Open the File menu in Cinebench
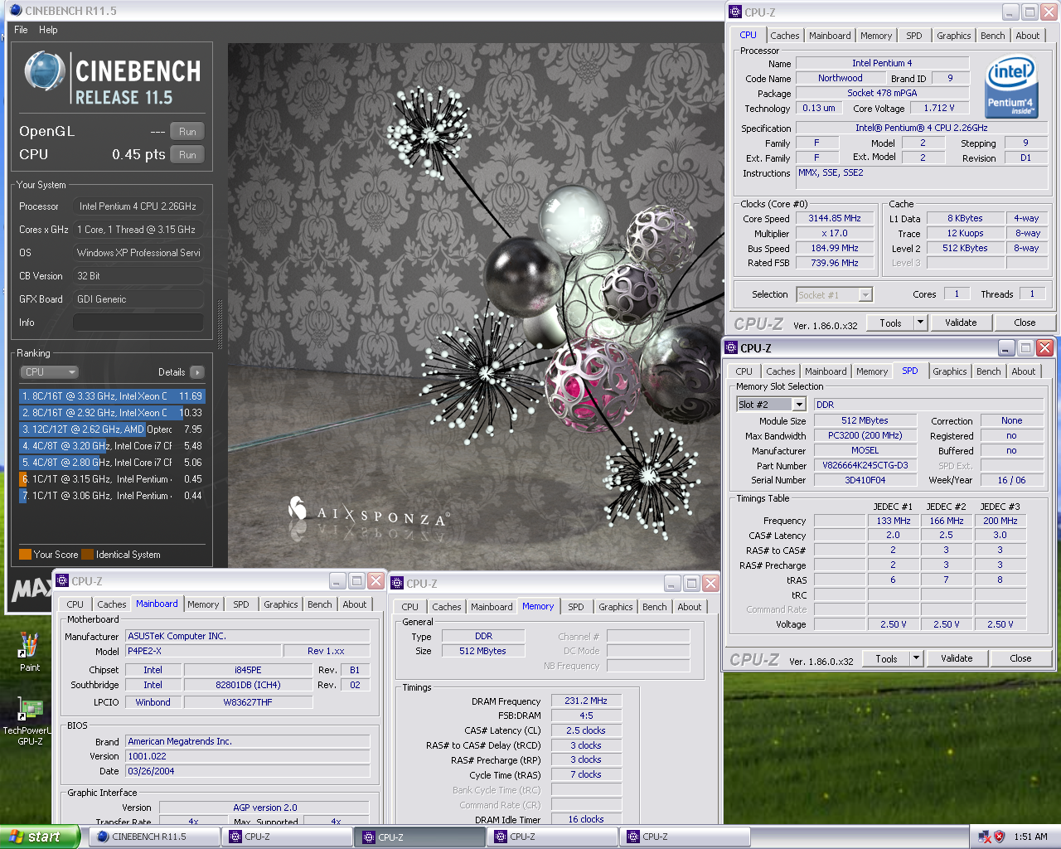The image size is (1061, 849). [21, 30]
